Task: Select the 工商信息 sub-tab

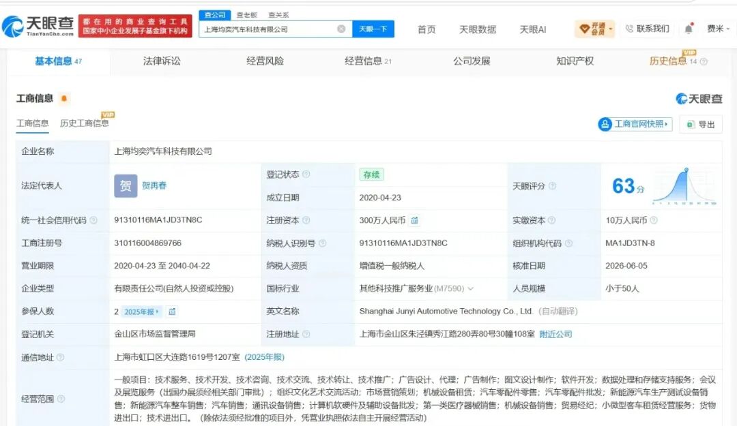Action: tap(33, 123)
